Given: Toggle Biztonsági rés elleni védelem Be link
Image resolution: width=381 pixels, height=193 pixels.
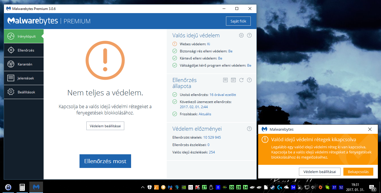Looking at the screenshot, I should click(230, 51).
